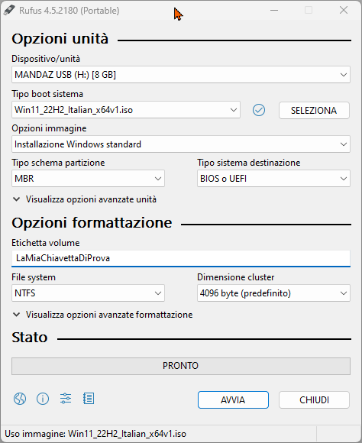Open the Tipo boot sistema dropdown
The width and height of the screenshot is (362, 443).
pos(126,110)
